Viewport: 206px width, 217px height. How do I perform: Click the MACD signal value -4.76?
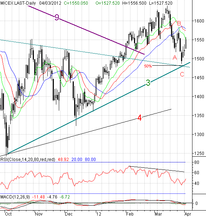[x=52, y=197]
